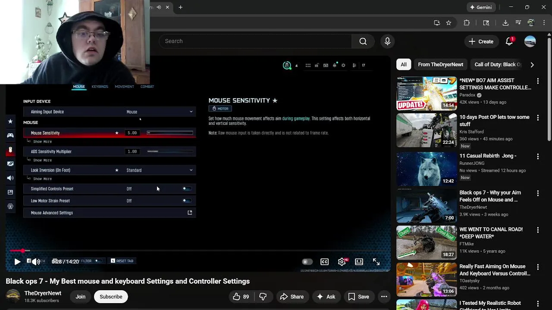This screenshot has width=552, height=310.
Task: Save video to a playlist
Action: [x=358, y=297]
